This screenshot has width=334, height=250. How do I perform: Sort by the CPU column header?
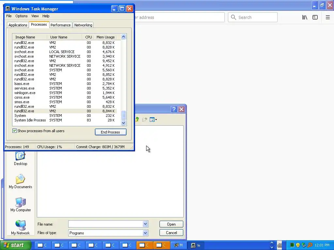click(x=88, y=37)
